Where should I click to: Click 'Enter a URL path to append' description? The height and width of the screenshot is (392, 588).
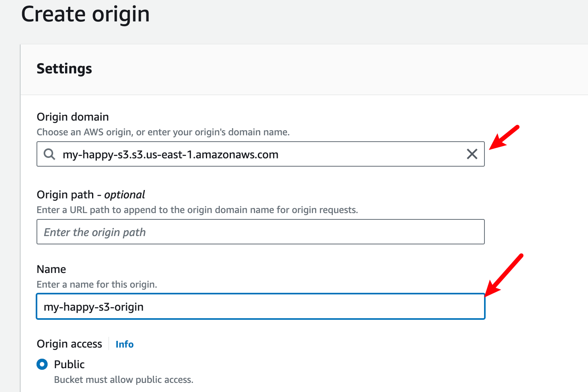point(197,210)
